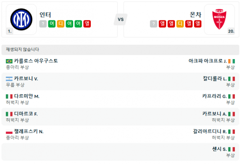Click the 재생되지 않습니다 section header
The width and height of the screenshot is (240, 164).
pos(22,50)
